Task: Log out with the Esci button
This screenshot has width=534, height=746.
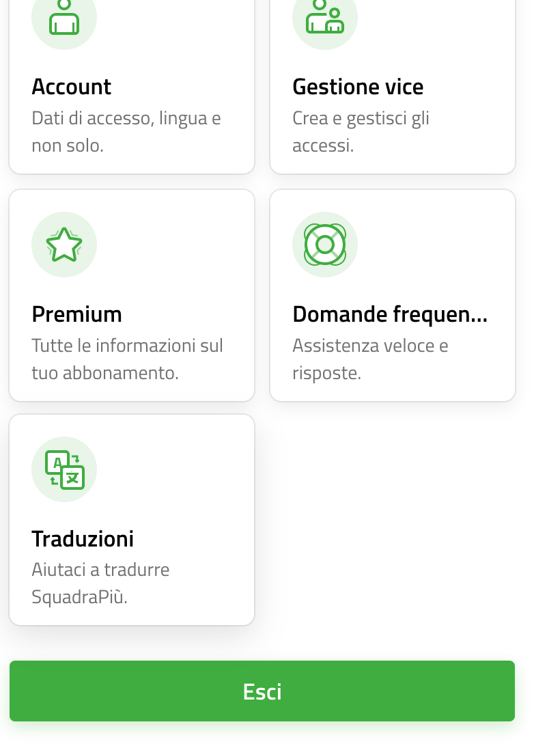Action: [262, 691]
